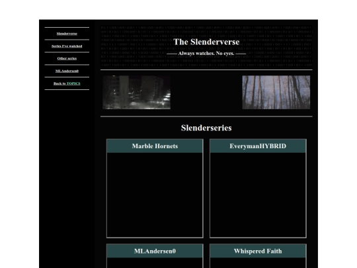Screen dimensions: 357x268
Task: Select the Whispered Faith card header
Action: (258, 251)
